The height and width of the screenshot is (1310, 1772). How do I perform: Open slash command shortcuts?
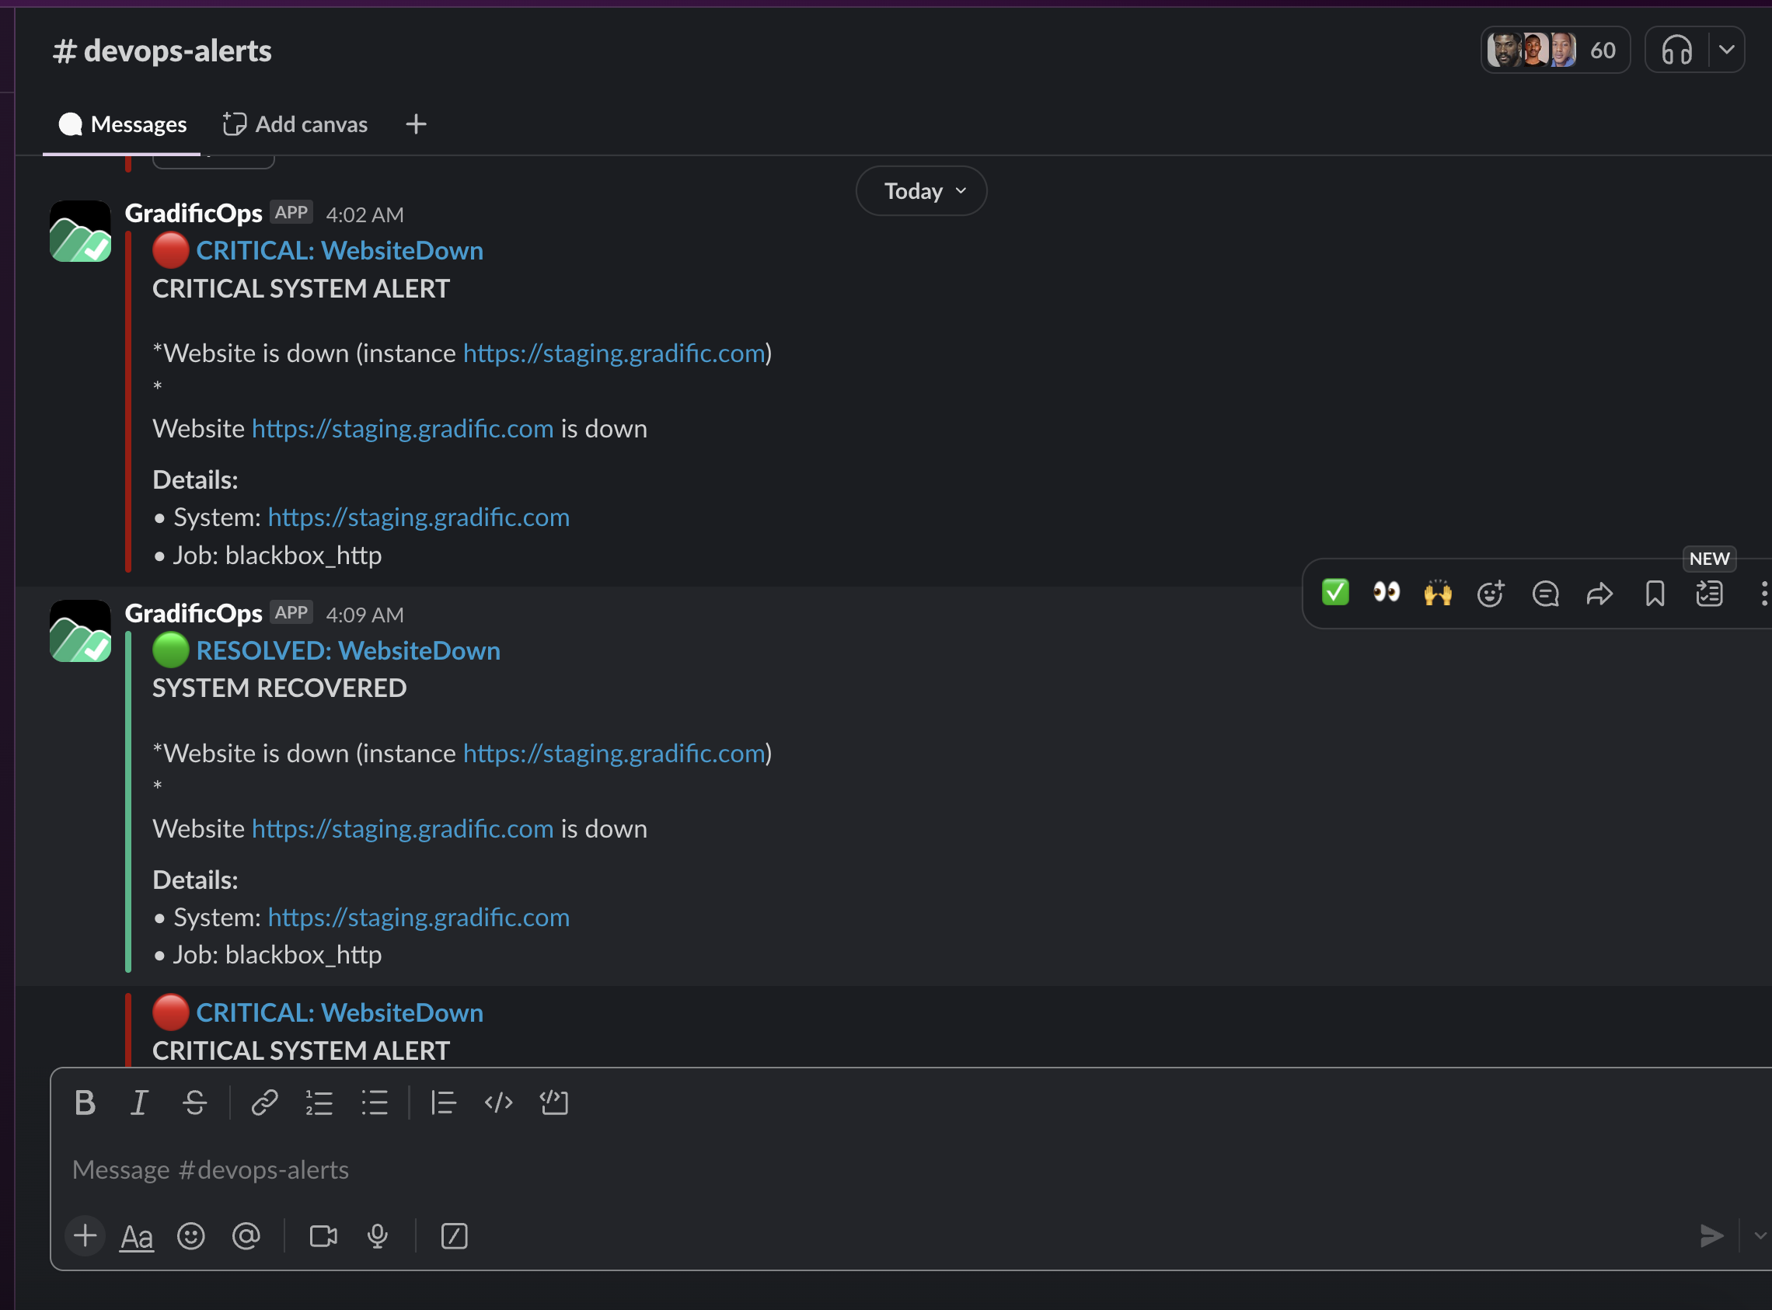click(454, 1236)
